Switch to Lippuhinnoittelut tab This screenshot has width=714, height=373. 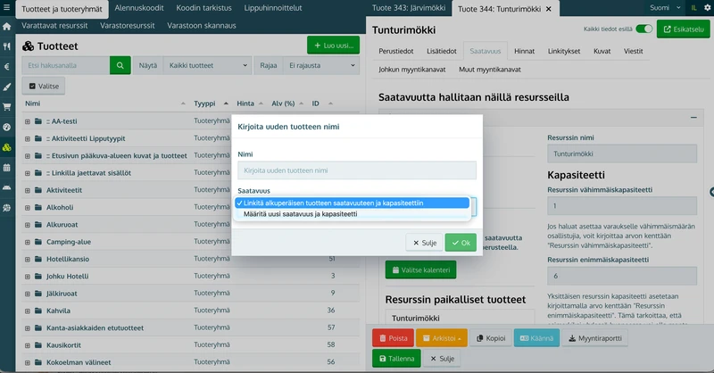pyautogui.click(x=273, y=8)
